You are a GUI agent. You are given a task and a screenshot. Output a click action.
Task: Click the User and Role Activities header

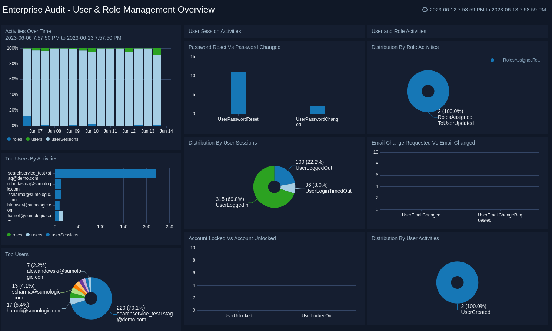click(399, 31)
